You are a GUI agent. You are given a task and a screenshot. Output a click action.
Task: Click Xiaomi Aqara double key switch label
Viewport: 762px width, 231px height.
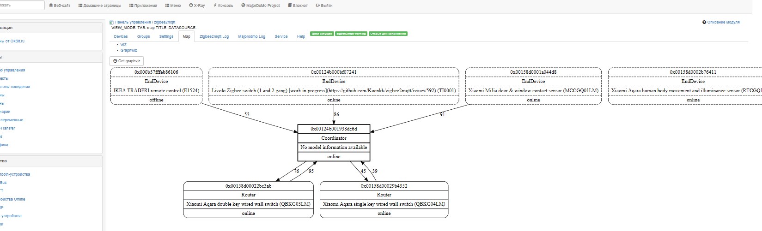(248, 204)
